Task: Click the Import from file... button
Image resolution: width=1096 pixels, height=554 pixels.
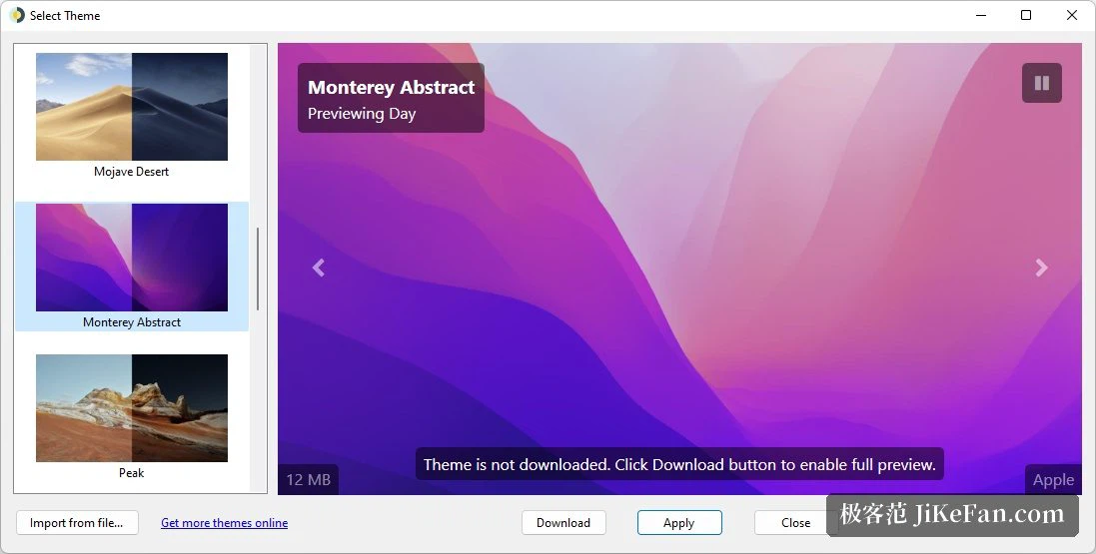Action: tap(77, 523)
